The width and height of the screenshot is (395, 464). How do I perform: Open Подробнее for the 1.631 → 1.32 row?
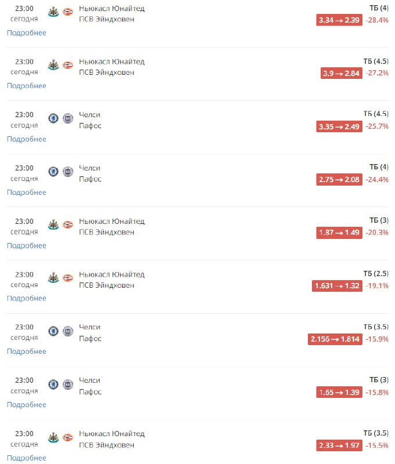point(26,298)
